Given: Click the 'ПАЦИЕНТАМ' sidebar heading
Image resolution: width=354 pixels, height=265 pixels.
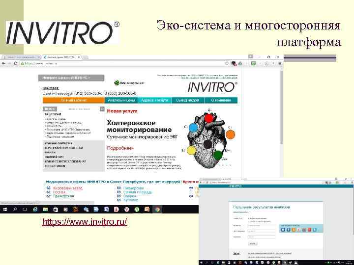Looking at the screenshot, I should [x=53, y=114].
